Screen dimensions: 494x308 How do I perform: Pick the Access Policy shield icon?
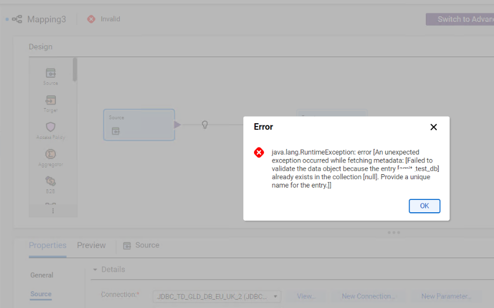click(50, 127)
